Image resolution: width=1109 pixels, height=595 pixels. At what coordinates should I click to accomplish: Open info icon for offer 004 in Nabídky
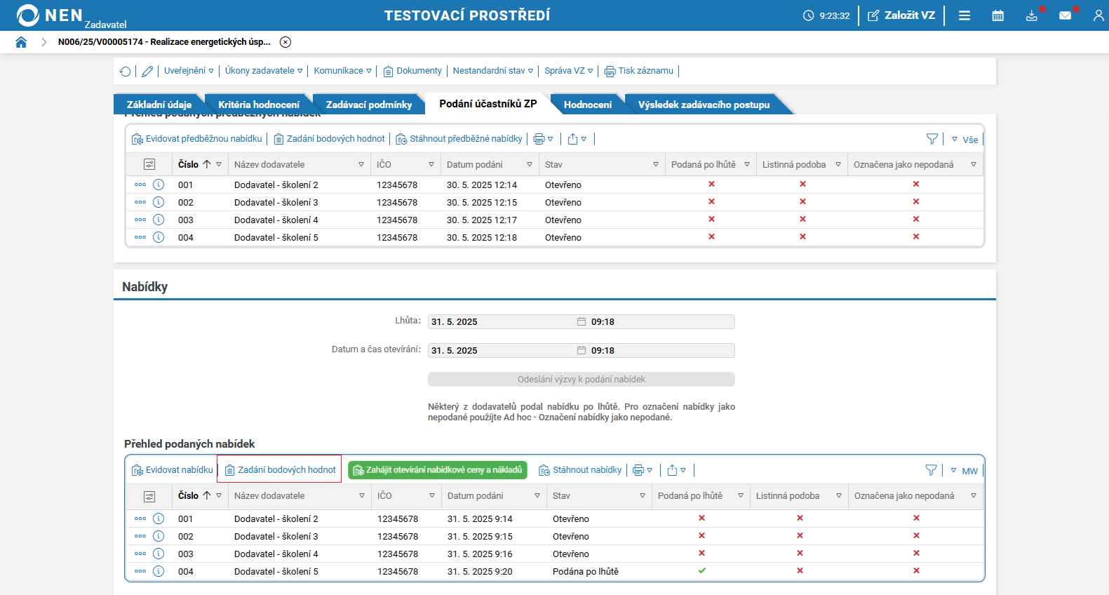pos(159,571)
